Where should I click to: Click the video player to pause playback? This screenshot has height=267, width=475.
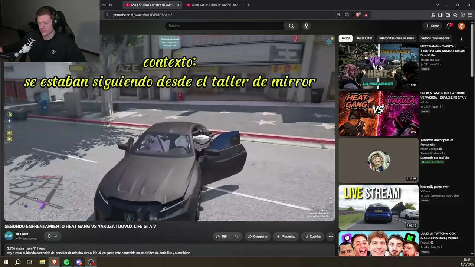click(x=170, y=128)
